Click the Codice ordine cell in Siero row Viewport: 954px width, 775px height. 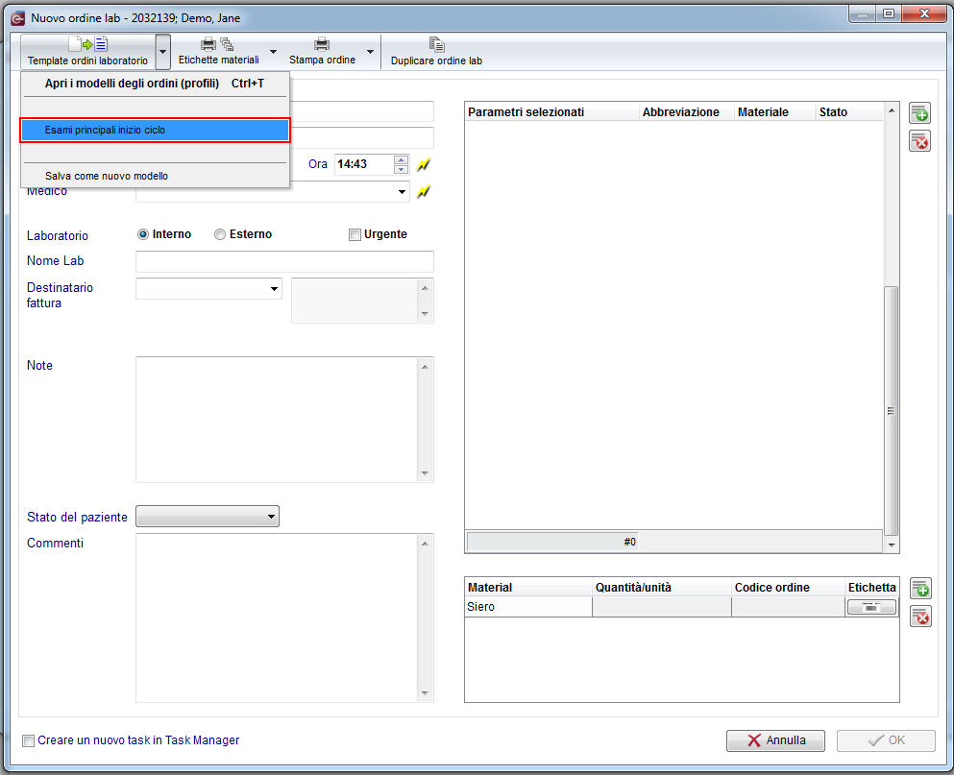(788, 607)
